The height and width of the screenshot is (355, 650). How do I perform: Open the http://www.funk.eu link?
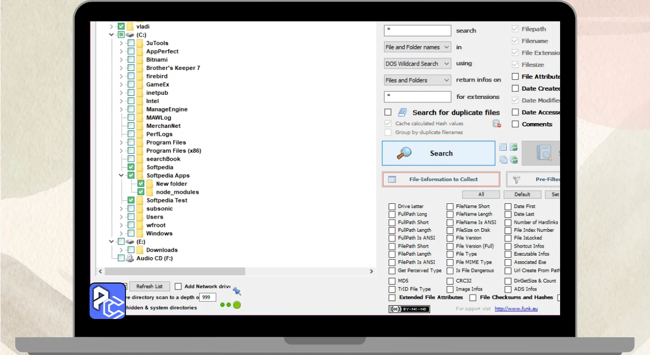pyautogui.click(x=516, y=309)
